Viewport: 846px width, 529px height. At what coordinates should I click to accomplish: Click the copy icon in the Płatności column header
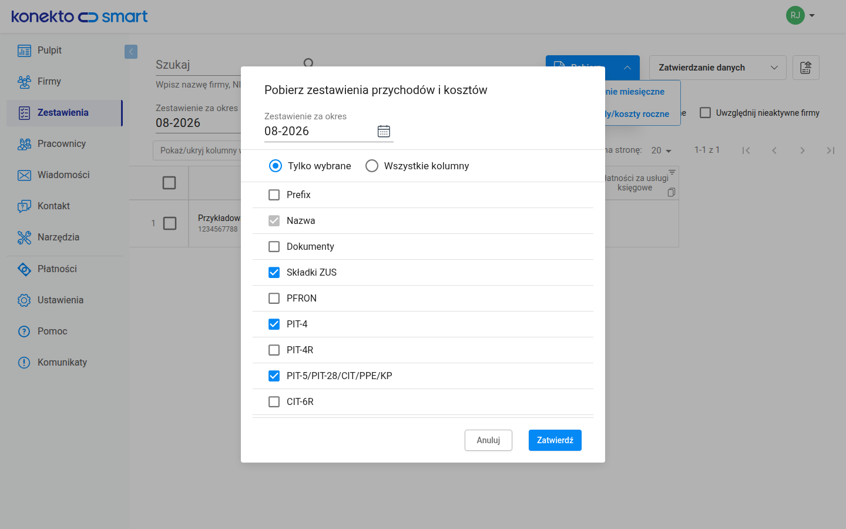pos(672,192)
